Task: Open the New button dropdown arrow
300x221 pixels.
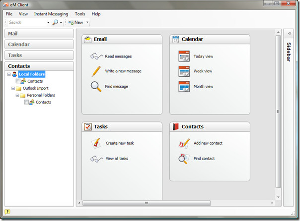Action: [87, 22]
